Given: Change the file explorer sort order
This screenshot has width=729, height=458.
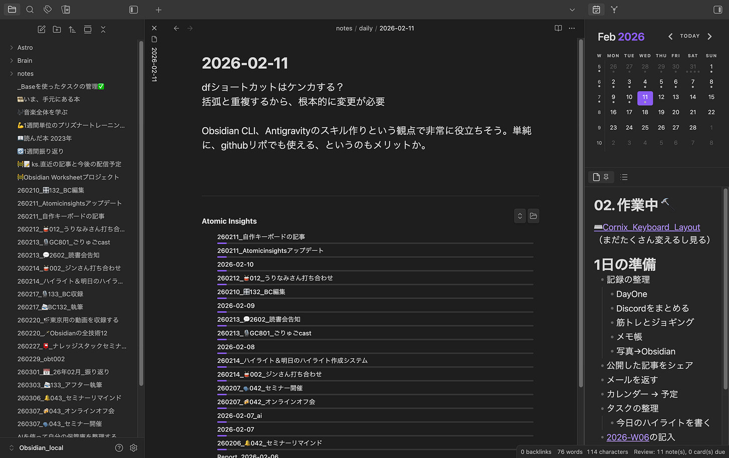Looking at the screenshot, I should 72,30.
